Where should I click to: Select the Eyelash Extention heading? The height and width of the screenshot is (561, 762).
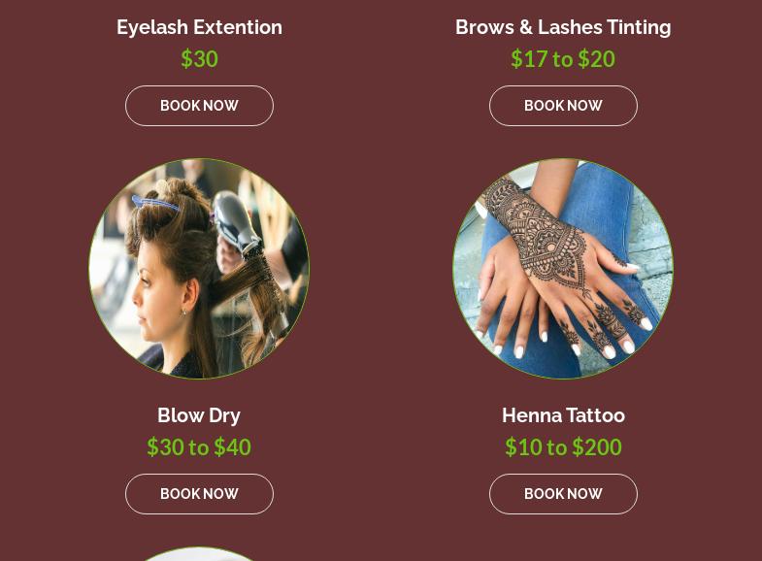tap(199, 27)
